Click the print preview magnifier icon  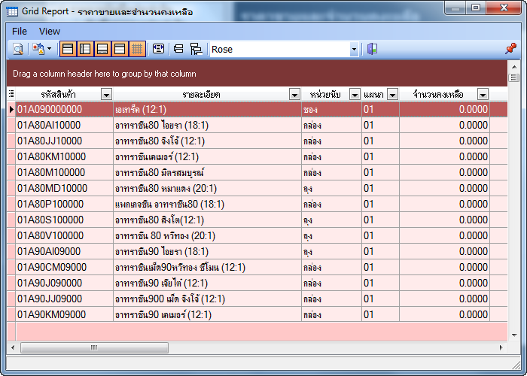pyautogui.click(x=17, y=49)
